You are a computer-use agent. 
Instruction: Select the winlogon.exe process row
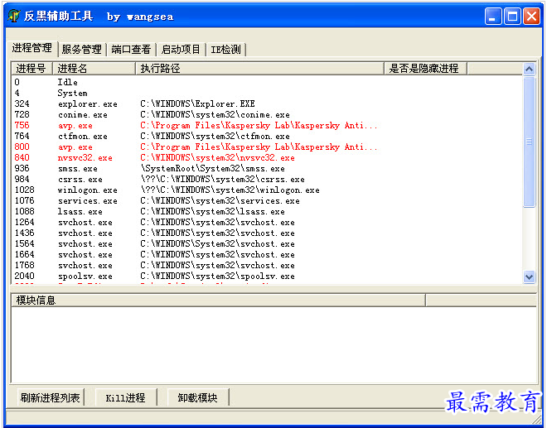tap(267, 190)
